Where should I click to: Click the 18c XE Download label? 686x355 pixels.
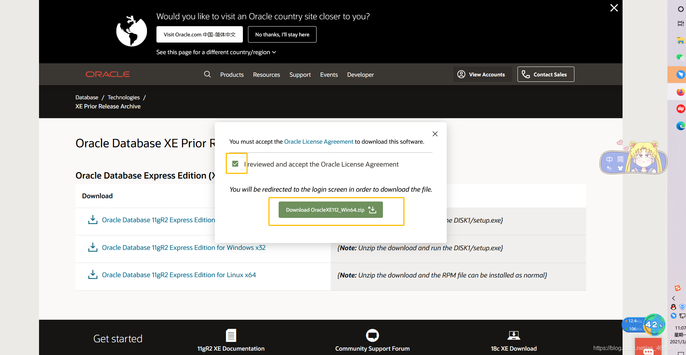coord(513,348)
